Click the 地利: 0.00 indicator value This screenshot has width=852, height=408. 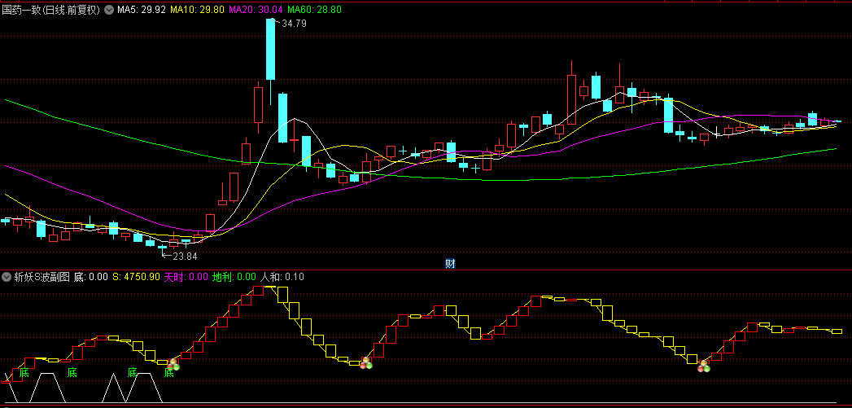(234, 277)
